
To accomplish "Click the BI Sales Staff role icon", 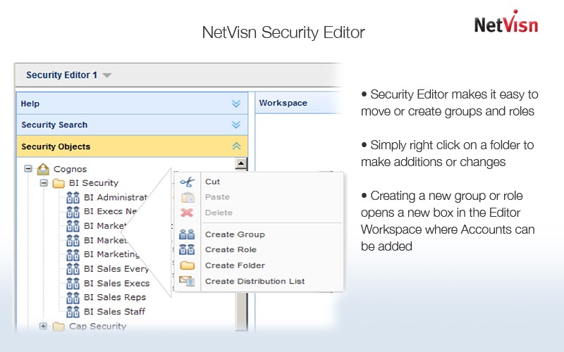I will (73, 311).
